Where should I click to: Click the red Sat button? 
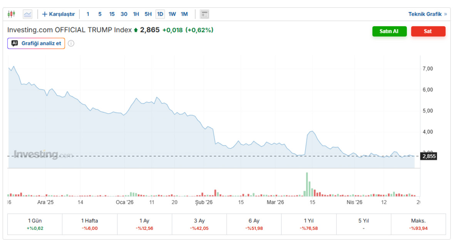pos(428,32)
